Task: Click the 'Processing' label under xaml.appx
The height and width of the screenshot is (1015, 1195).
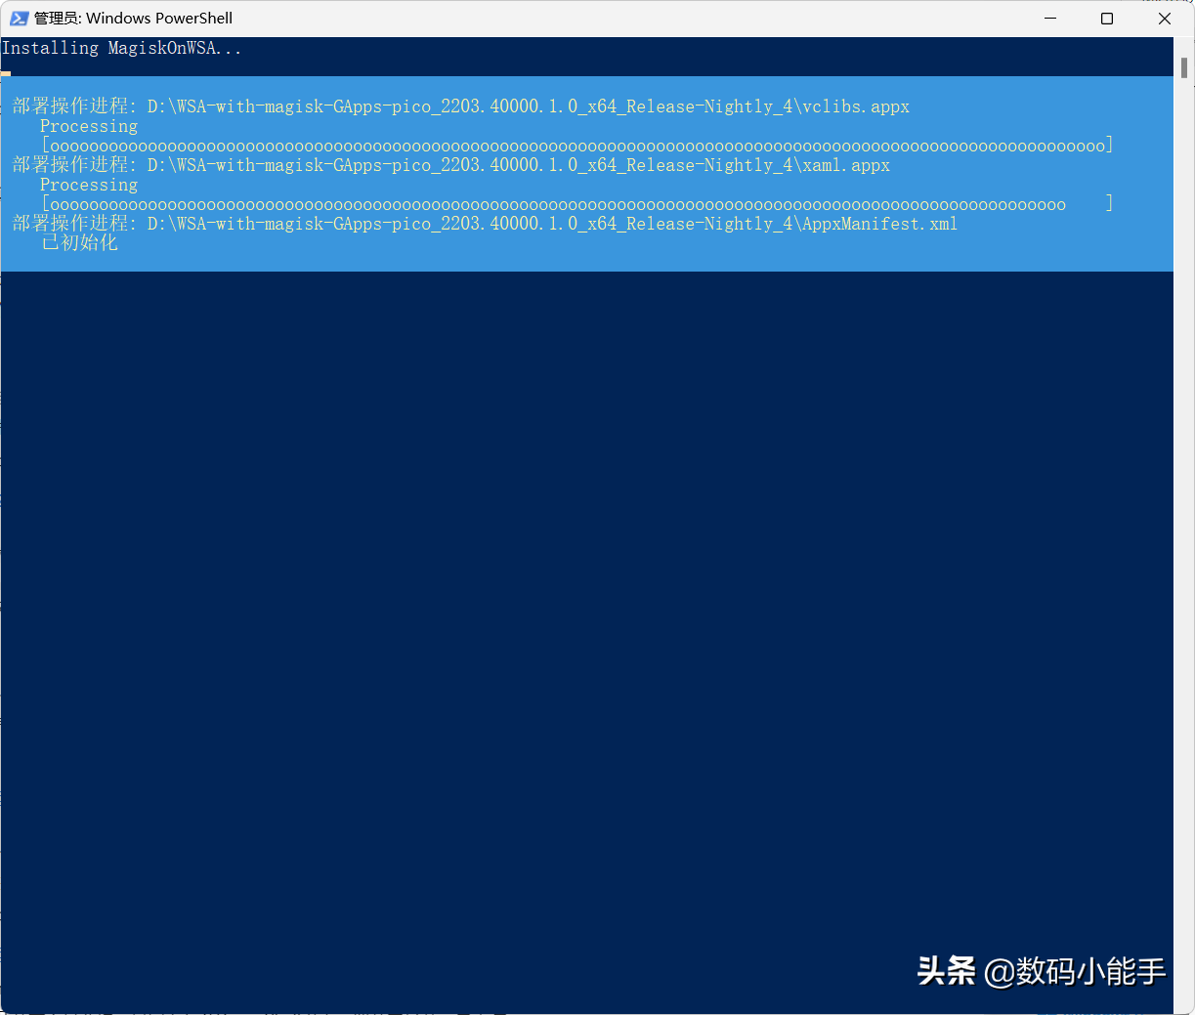Action: [x=89, y=185]
